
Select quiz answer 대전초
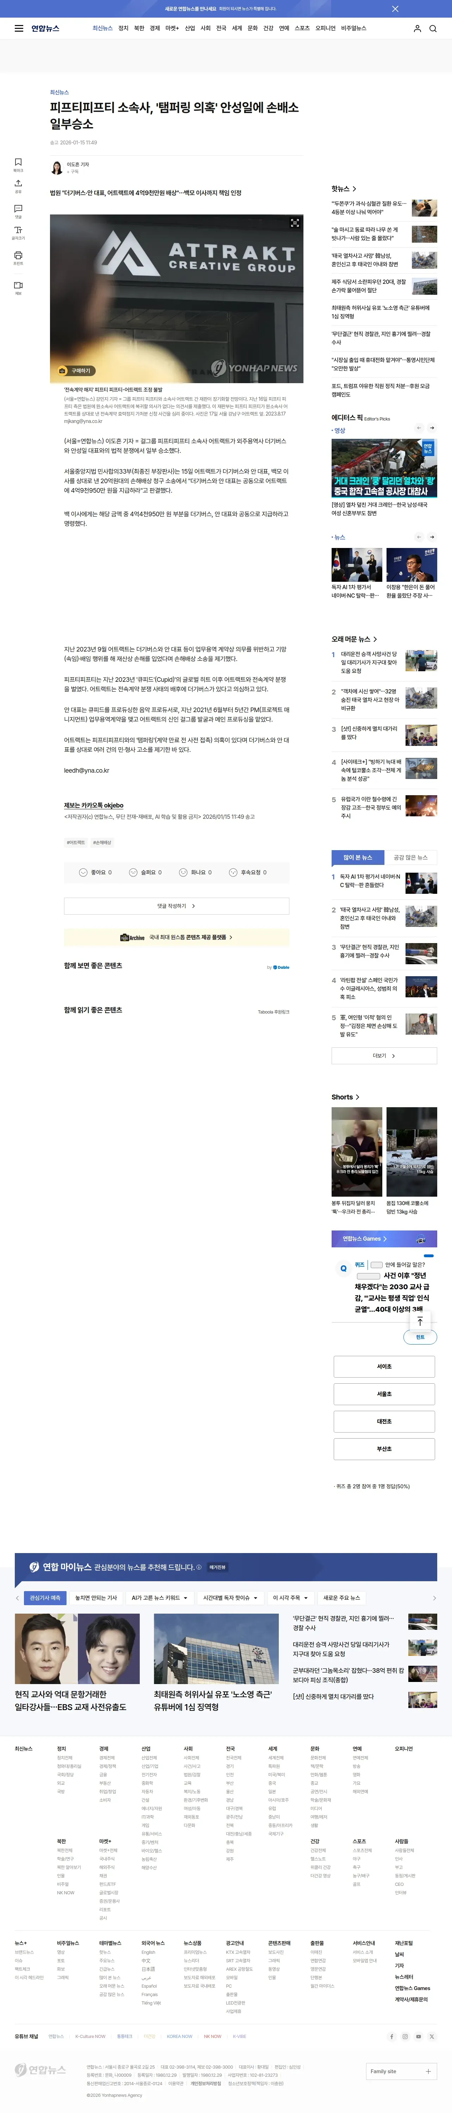point(384,1421)
